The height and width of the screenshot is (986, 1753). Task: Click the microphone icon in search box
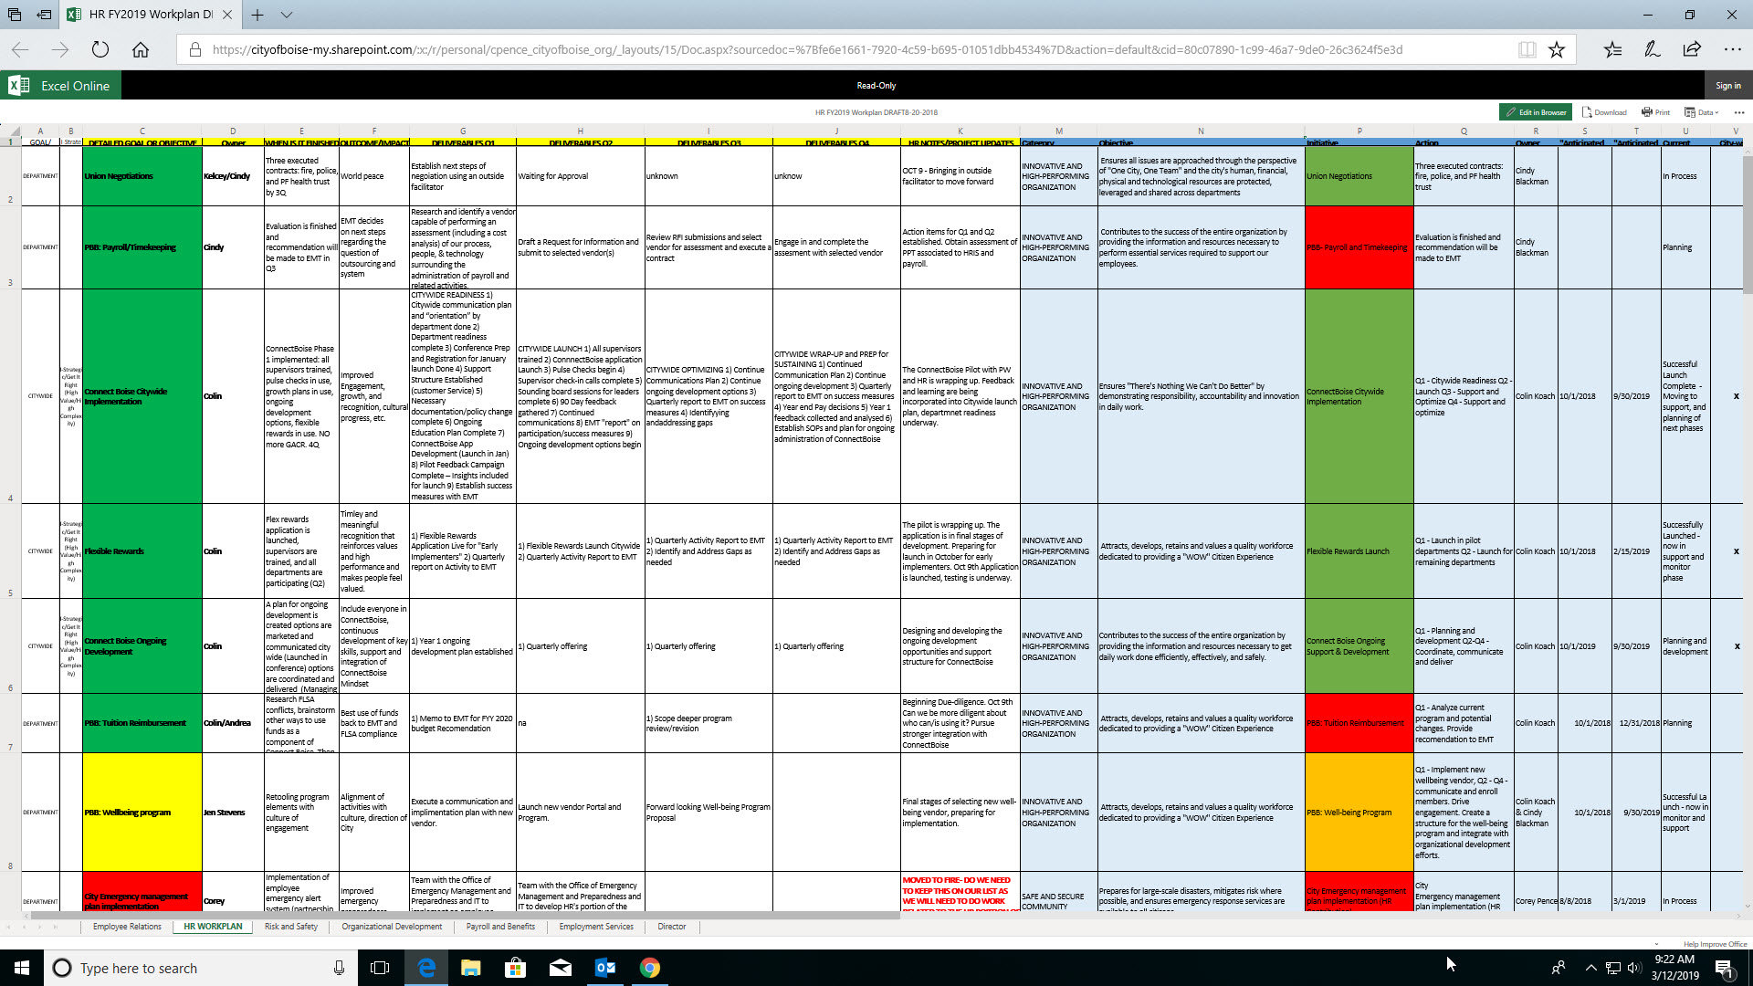pos(339,968)
